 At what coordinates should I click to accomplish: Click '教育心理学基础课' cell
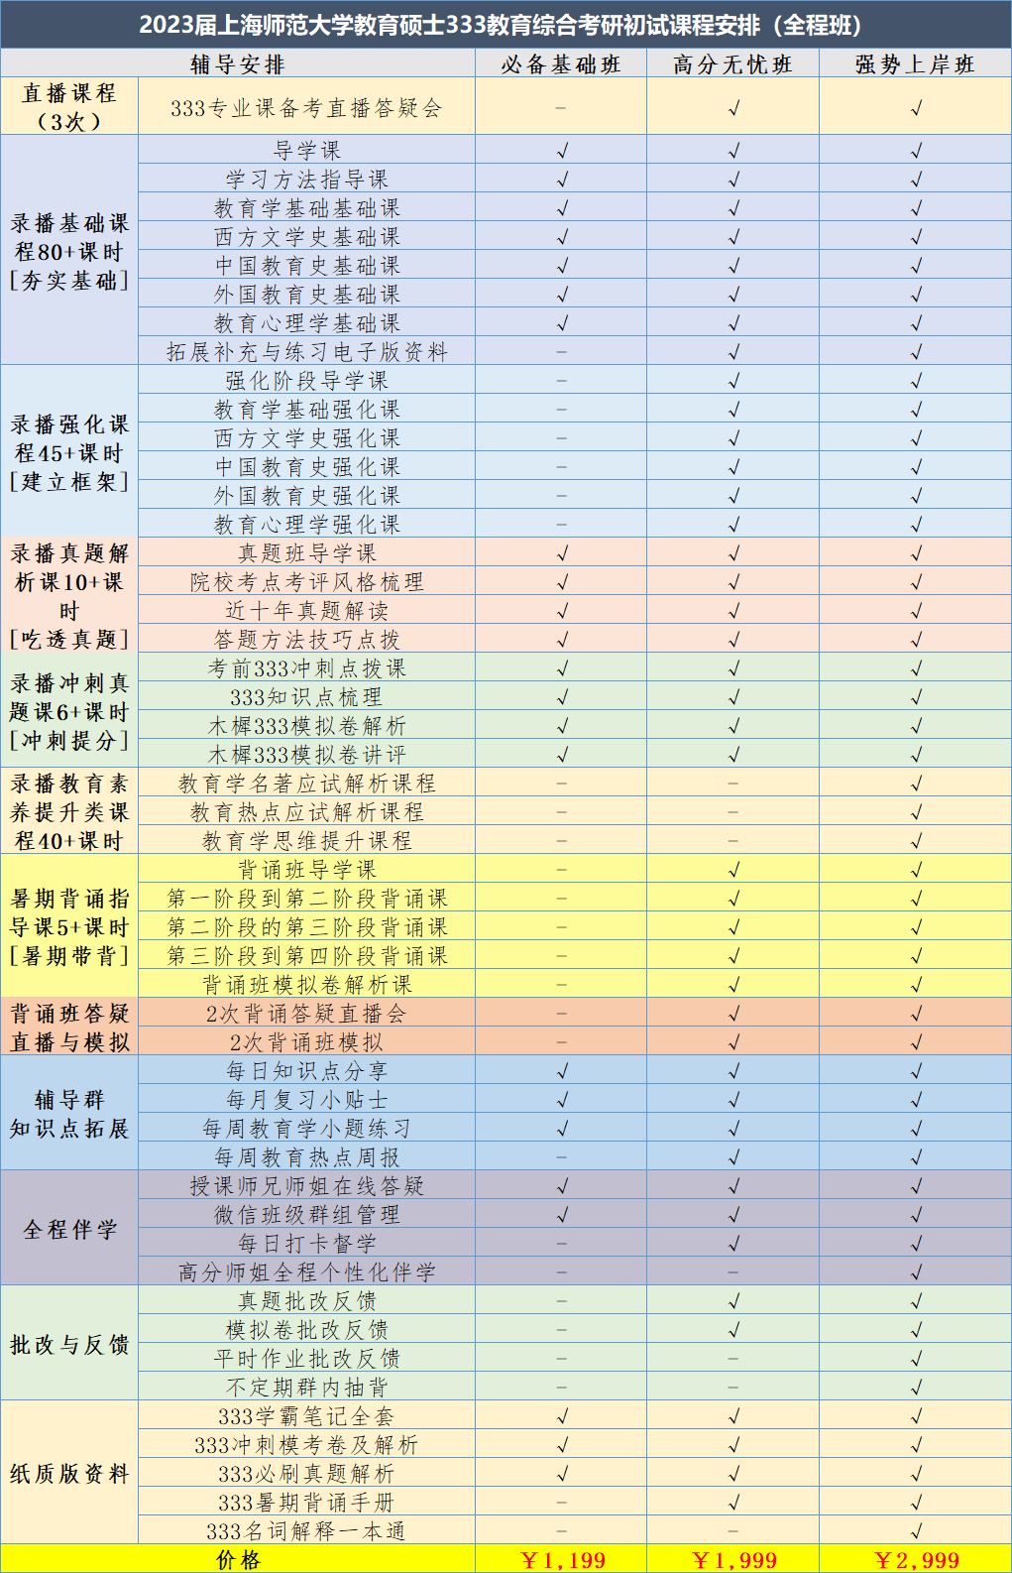click(306, 323)
